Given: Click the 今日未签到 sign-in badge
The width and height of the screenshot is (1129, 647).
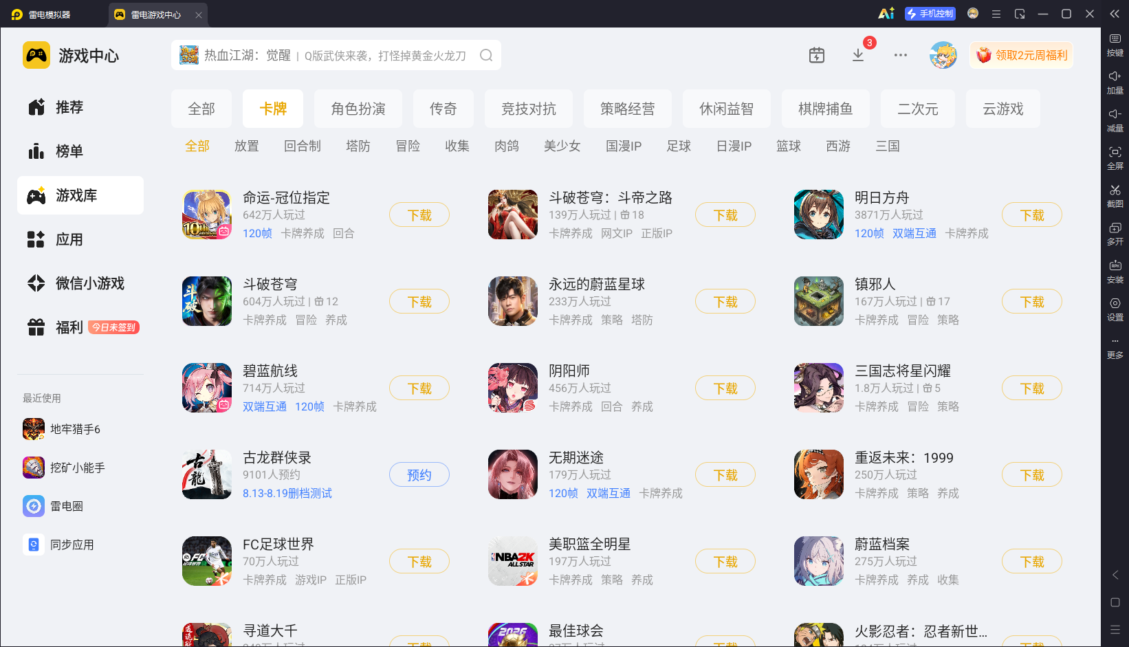Looking at the screenshot, I should (114, 327).
